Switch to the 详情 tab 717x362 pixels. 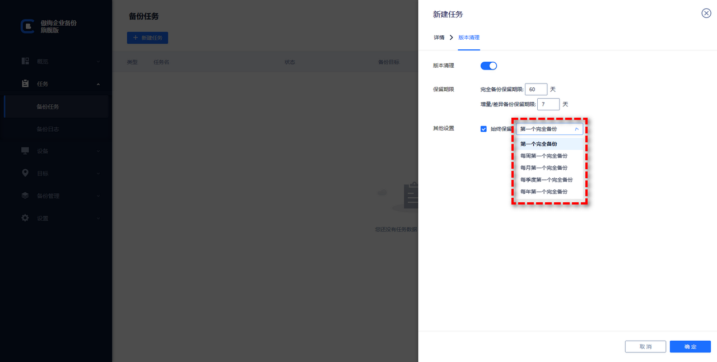pyautogui.click(x=439, y=38)
